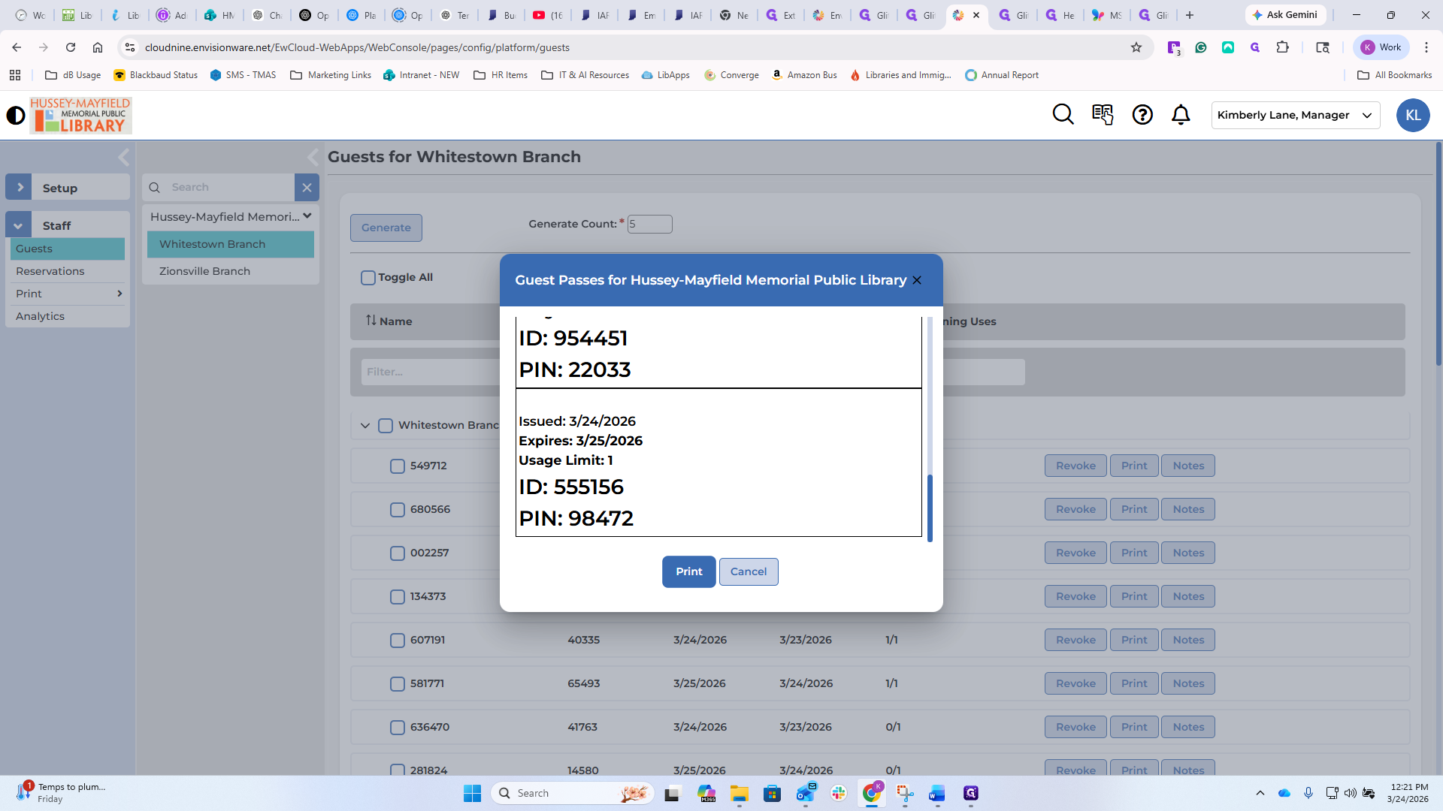
Task: Open the help question mark icon
Action: click(1142, 115)
